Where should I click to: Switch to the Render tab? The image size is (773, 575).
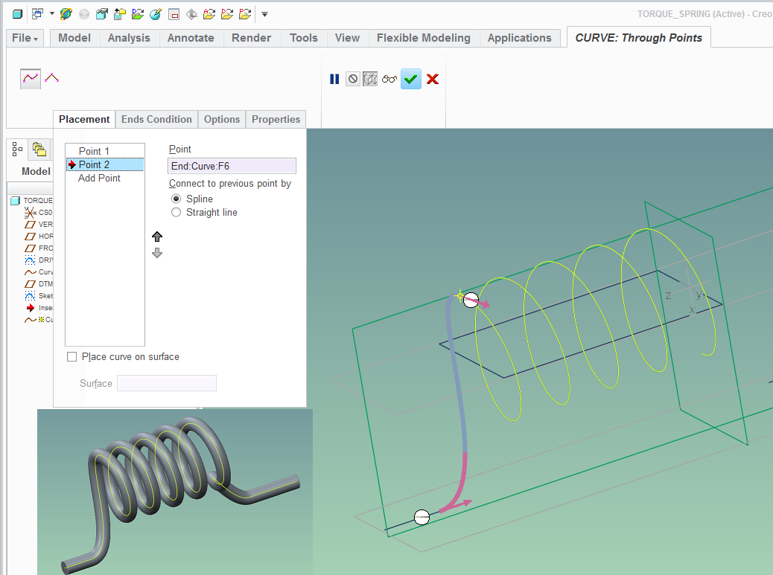(x=252, y=38)
